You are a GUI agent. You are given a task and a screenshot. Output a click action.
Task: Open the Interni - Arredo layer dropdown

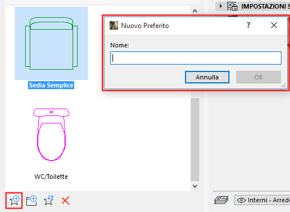pos(263,200)
